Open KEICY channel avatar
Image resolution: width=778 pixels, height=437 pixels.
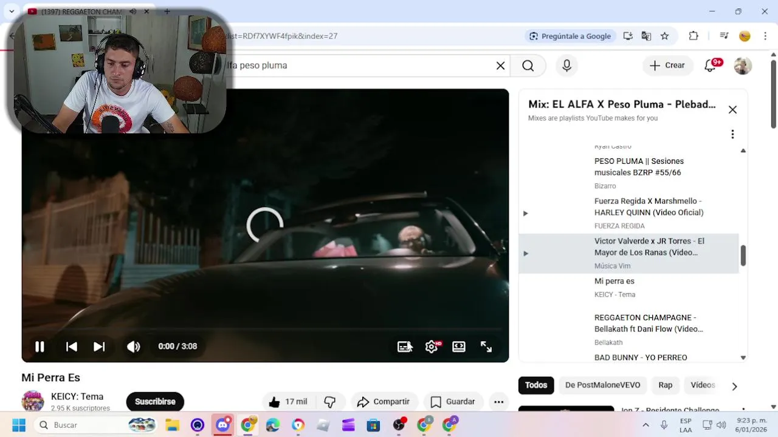[33, 401]
